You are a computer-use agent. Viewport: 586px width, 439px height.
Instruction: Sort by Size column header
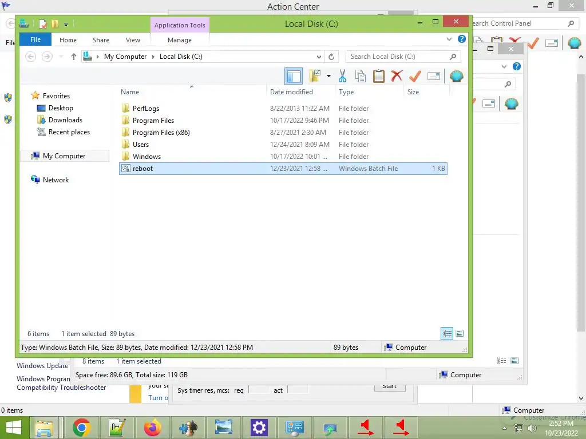[413, 92]
